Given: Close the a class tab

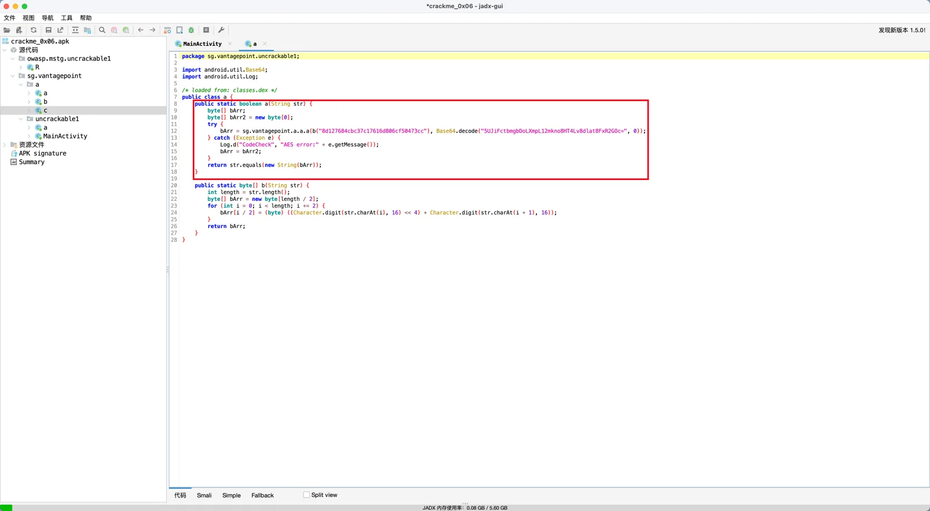Looking at the screenshot, I should (x=265, y=44).
